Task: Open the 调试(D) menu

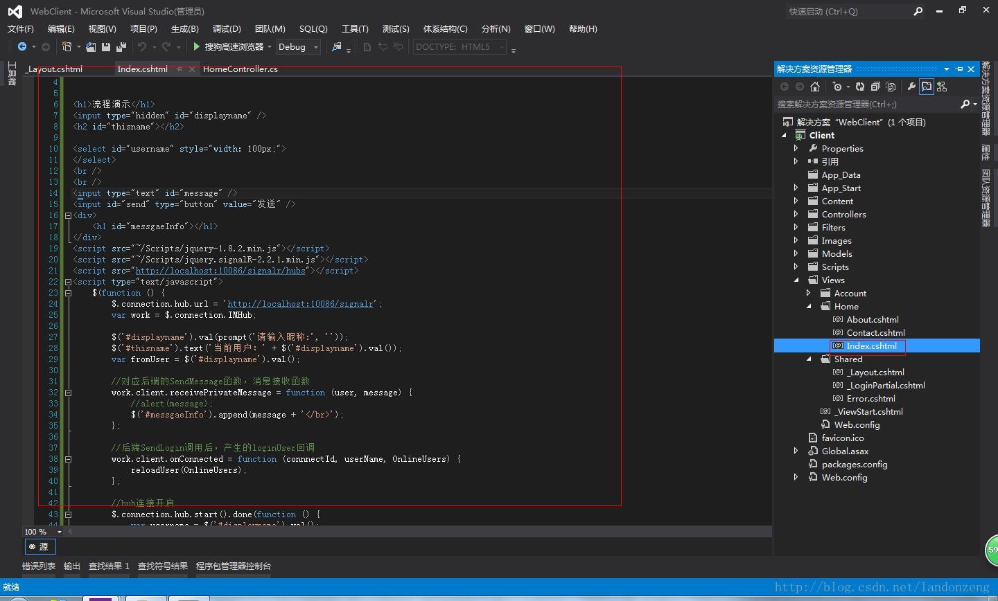Action: pos(227,29)
